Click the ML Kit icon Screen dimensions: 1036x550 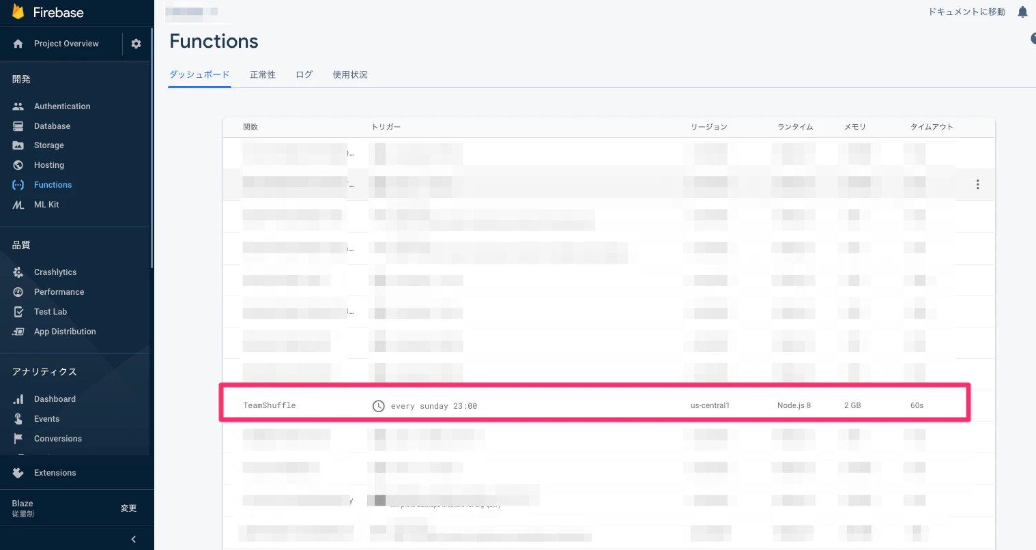click(18, 205)
